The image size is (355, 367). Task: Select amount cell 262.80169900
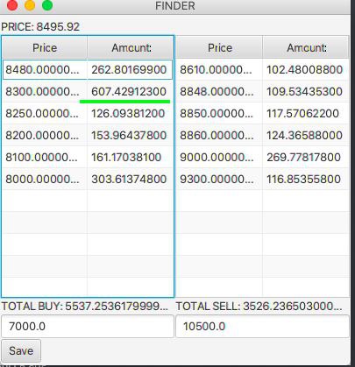pyautogui.click(x=130, y=69)
